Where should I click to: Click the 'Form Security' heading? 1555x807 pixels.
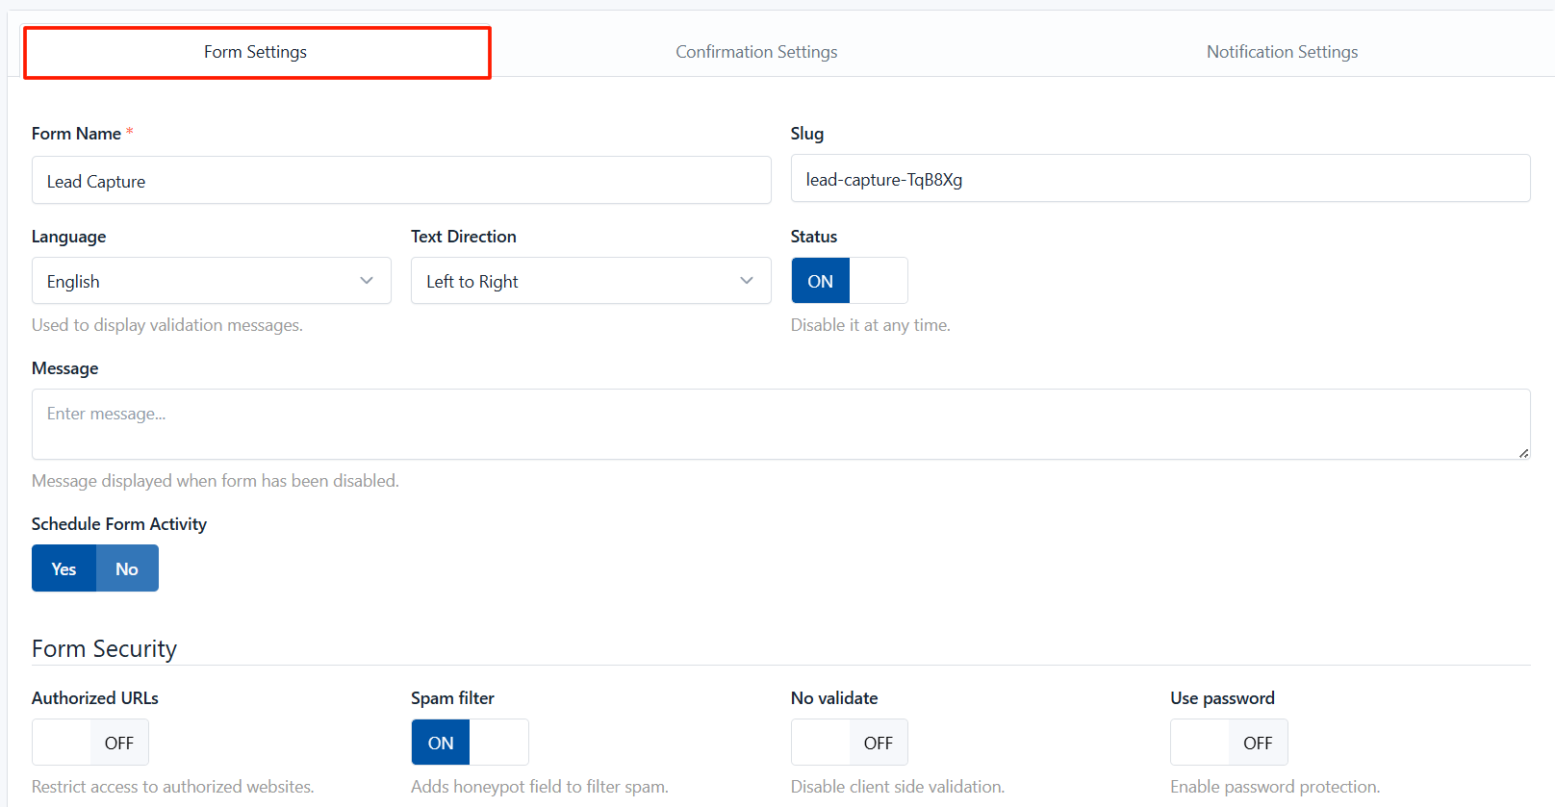pos(104,649)
